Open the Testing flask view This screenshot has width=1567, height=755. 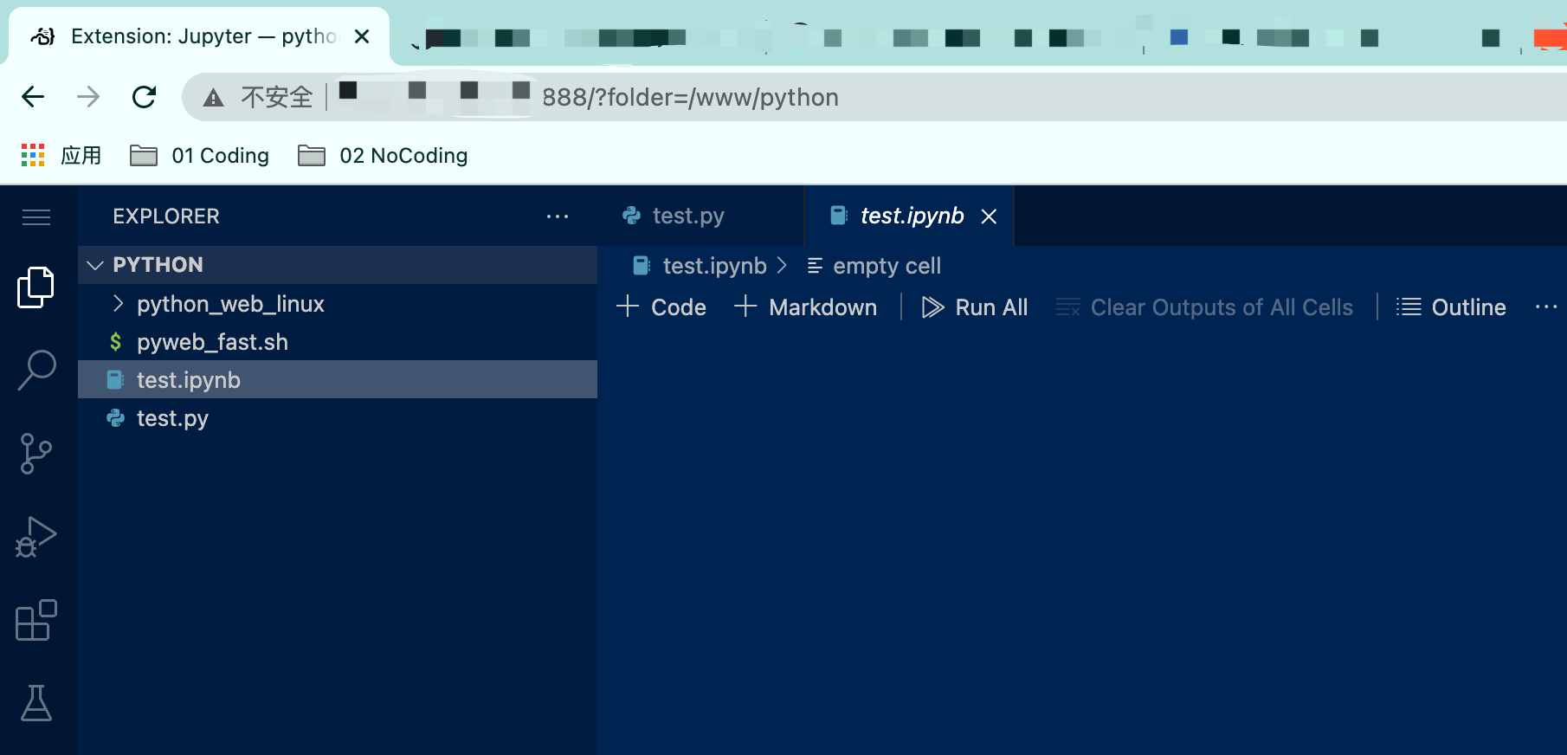click(35, 702)
